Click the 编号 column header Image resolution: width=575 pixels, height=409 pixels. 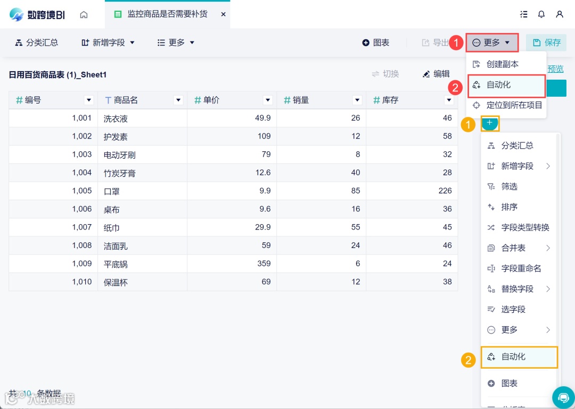click(53, 100)
